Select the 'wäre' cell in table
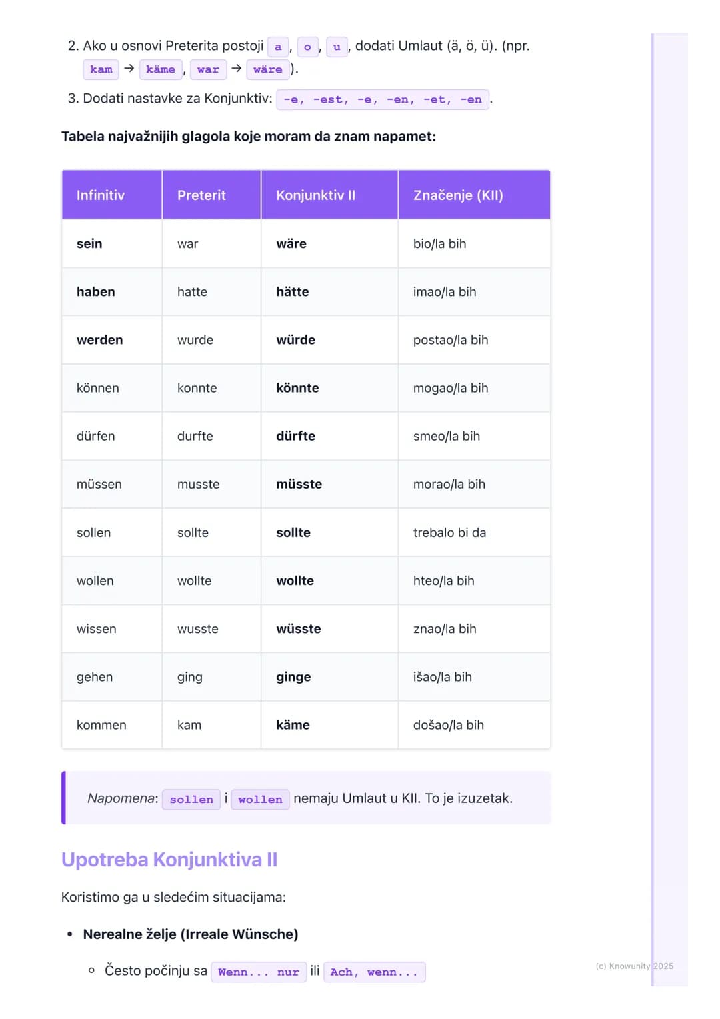 (329, 243)
